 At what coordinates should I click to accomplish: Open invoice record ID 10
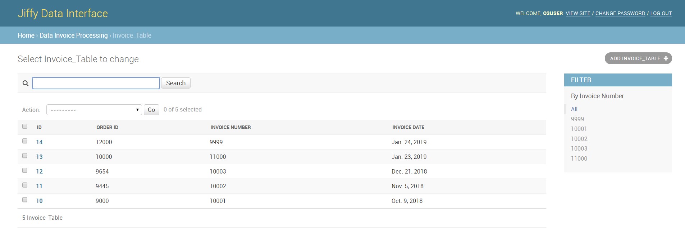(39, 201)
